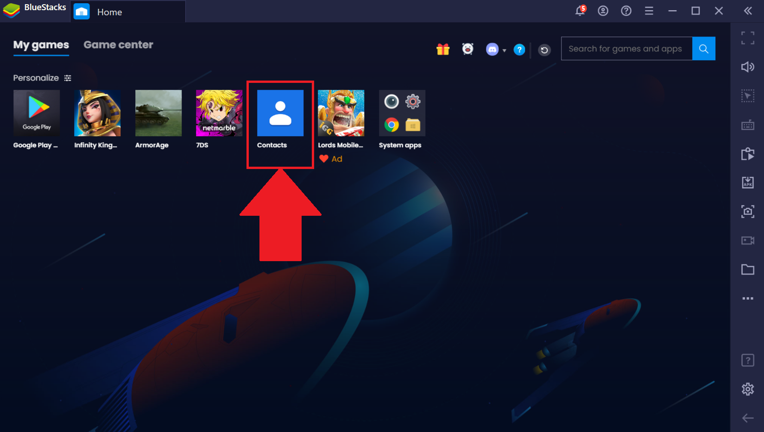764x432 pixels.
Task: Open the account profile icon
Action: coord(603,11)
